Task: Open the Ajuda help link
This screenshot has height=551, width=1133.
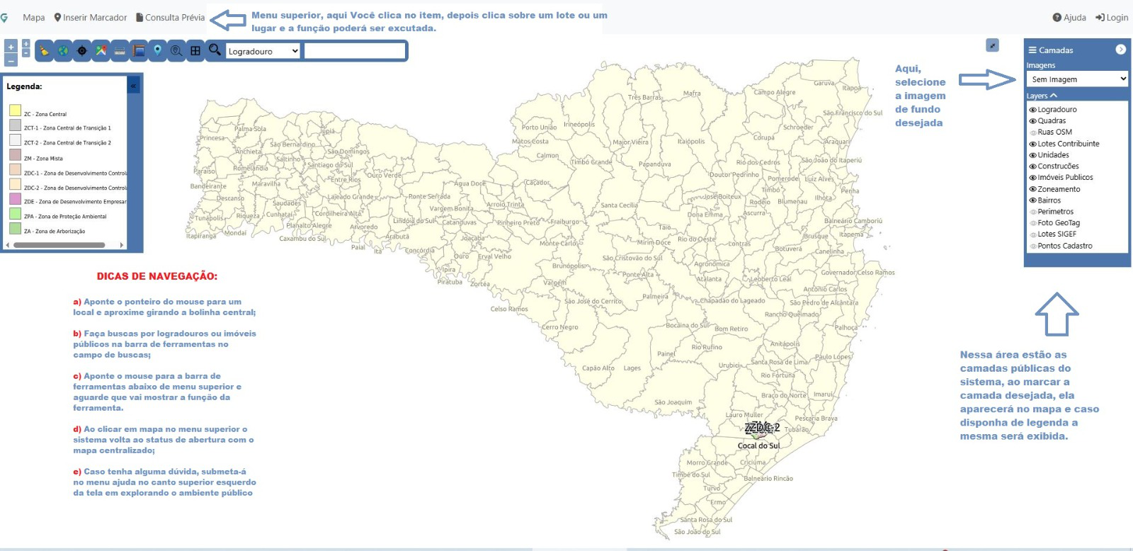Action: (1069, 18)
